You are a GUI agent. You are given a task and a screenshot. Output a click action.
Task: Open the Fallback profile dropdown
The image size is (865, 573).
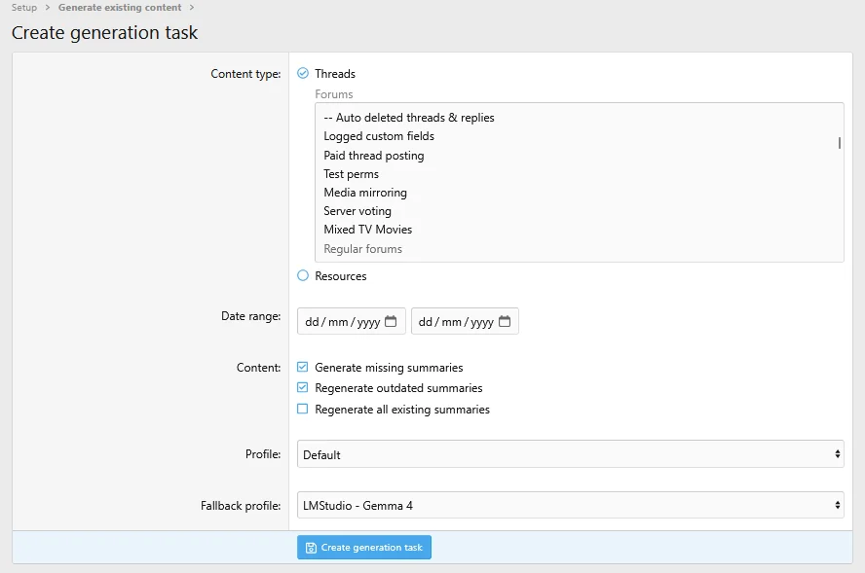571,505
